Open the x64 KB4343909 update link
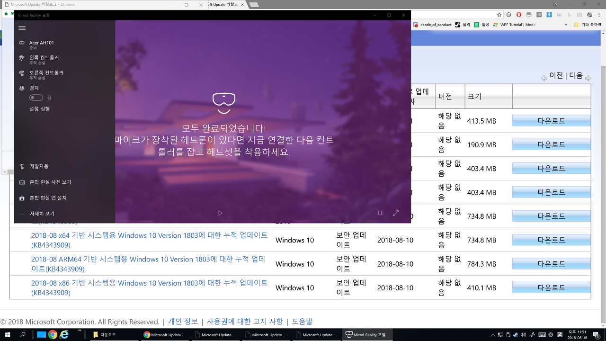The width and height of the screenshot is (606, 341). pos(149,240)
